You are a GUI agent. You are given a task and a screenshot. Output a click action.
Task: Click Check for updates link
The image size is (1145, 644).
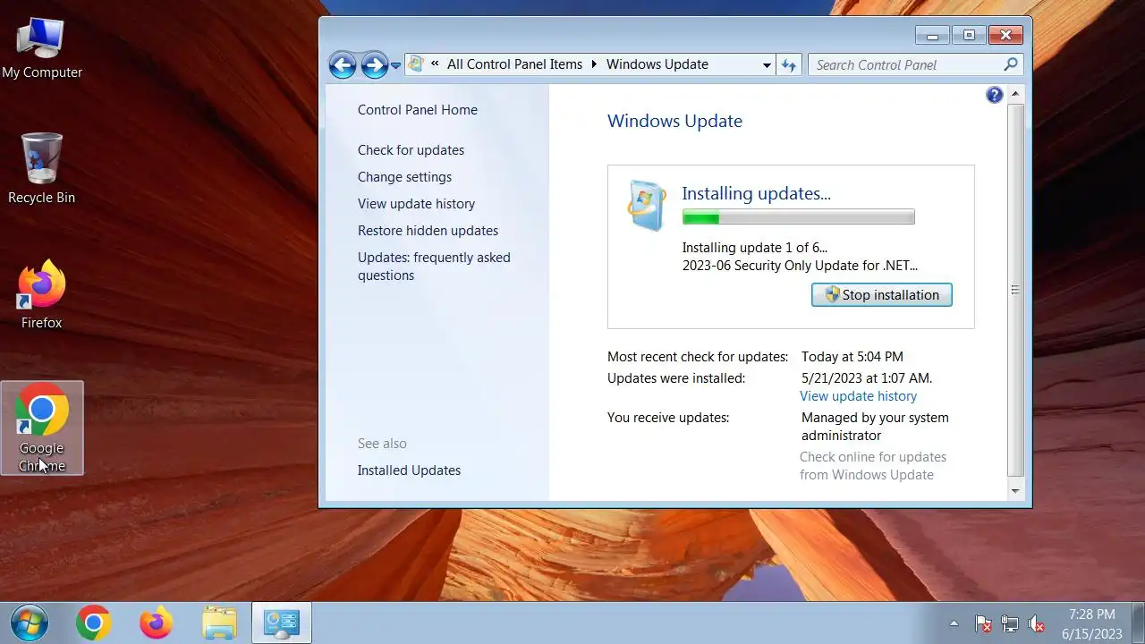click(411, 150)
